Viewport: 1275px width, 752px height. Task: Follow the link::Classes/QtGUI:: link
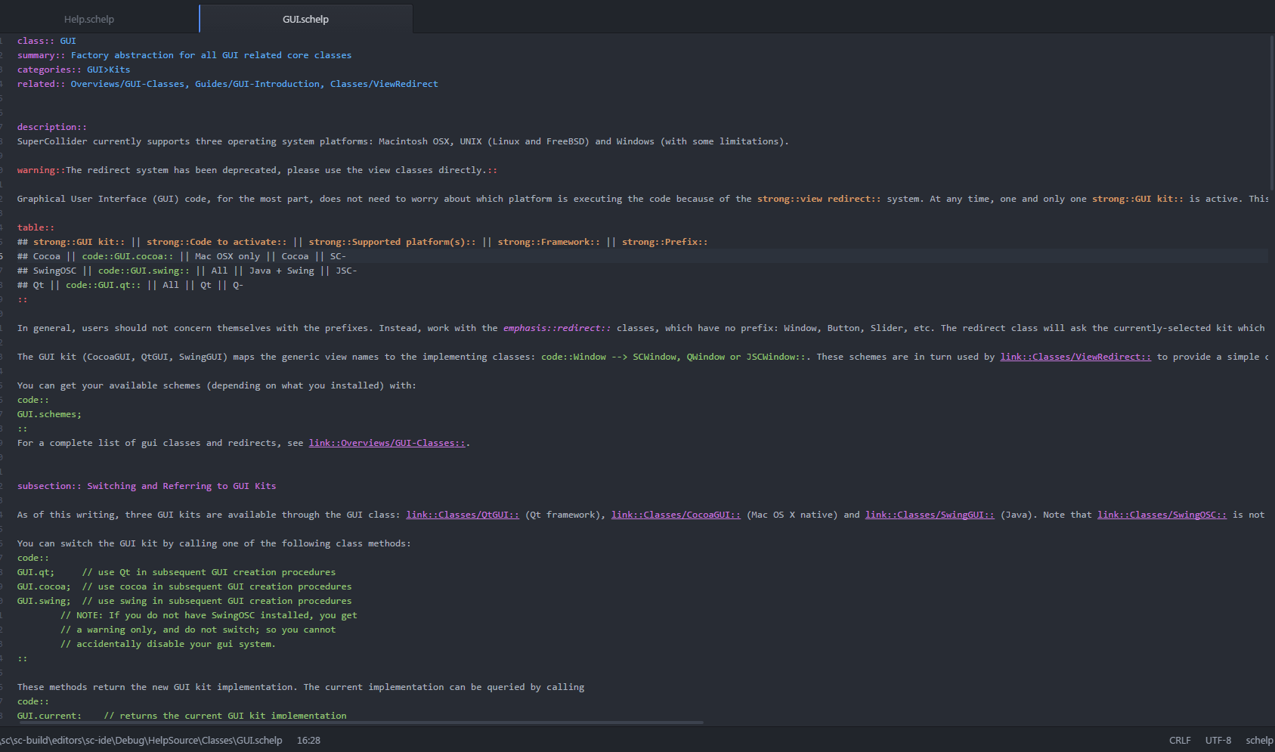[x=463, y=515]
